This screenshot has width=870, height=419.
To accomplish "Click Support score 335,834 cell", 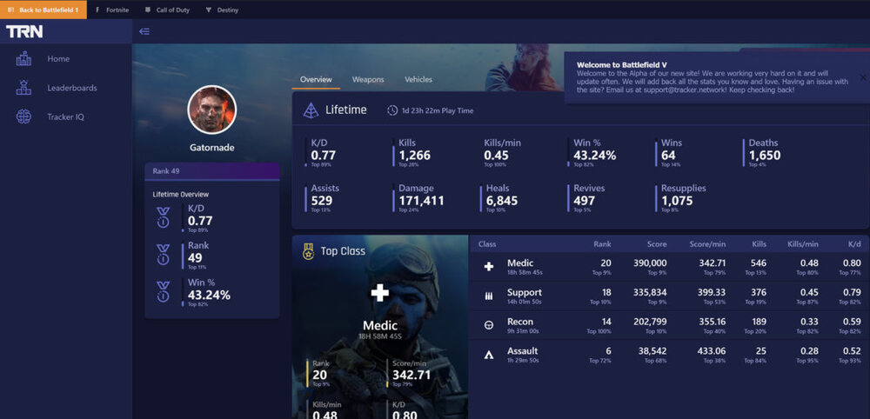I will [x=650, y=293].
